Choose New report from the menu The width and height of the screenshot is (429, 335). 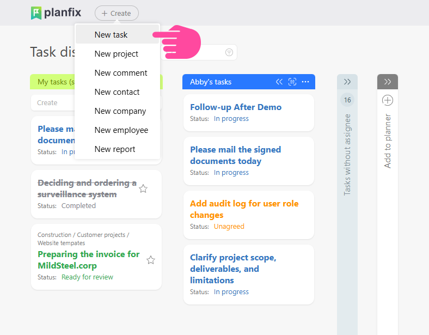click(x=115, y=149)
